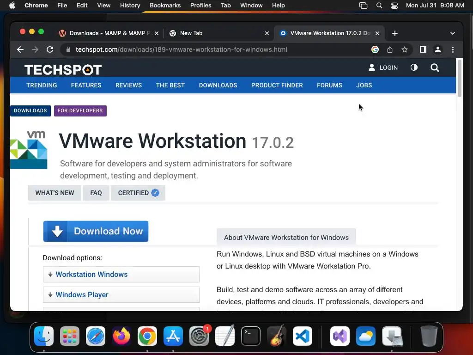Click the VMware Workstation product logo
The height and width of the screenshot is (355, 473).
coord(29,150)
